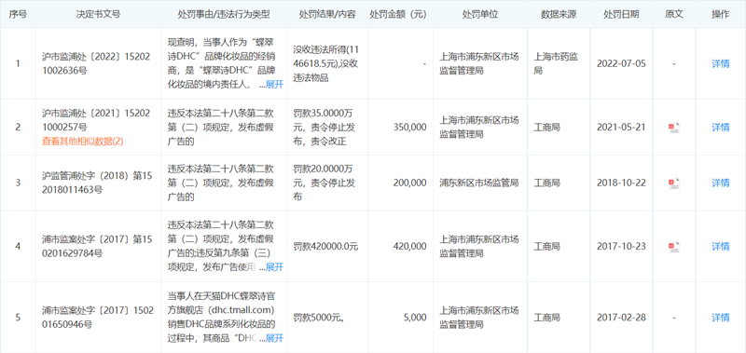Select document number 浦市监案处字〔2017〕150201650946号

point(98,318)
